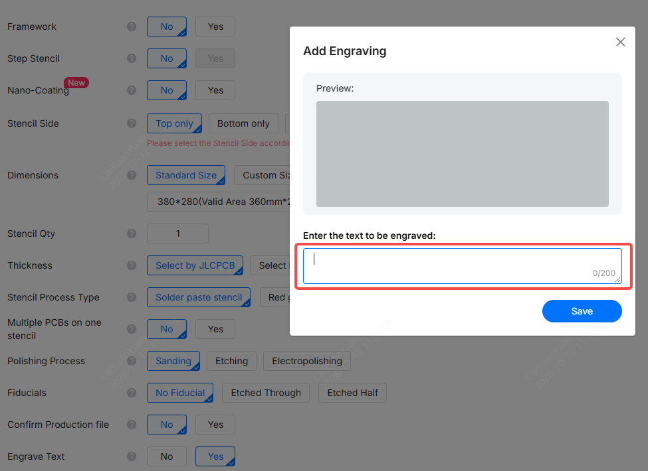Click the help icon next to Stencil Process Type

[132, 297]
